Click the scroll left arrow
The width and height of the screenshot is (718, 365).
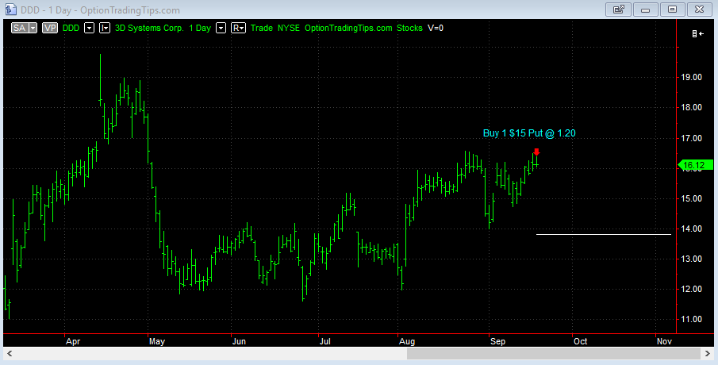coord(10,354)
